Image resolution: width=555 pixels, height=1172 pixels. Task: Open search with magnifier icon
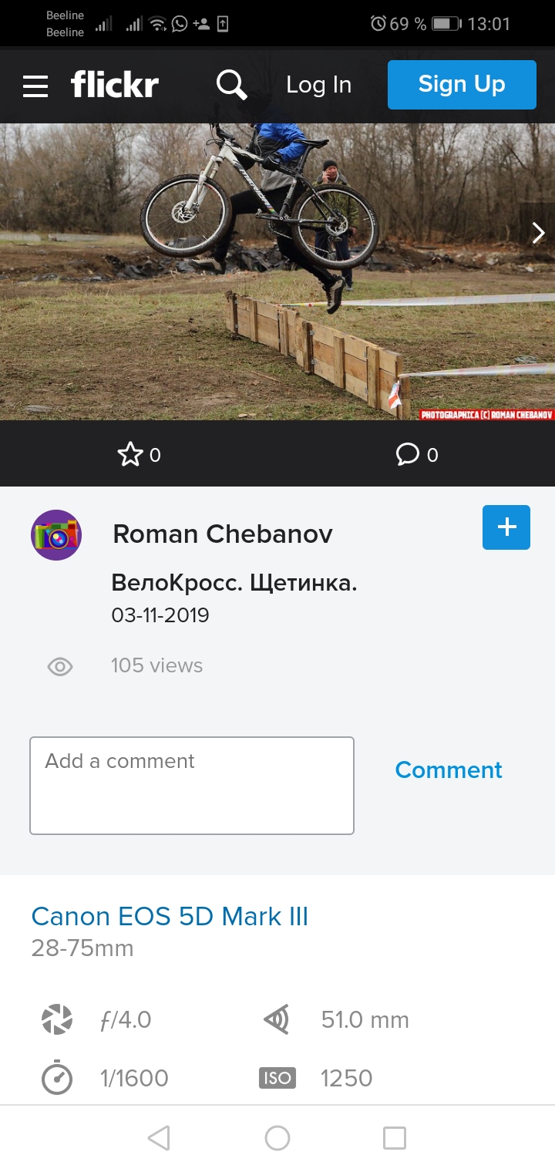point(231,85)
